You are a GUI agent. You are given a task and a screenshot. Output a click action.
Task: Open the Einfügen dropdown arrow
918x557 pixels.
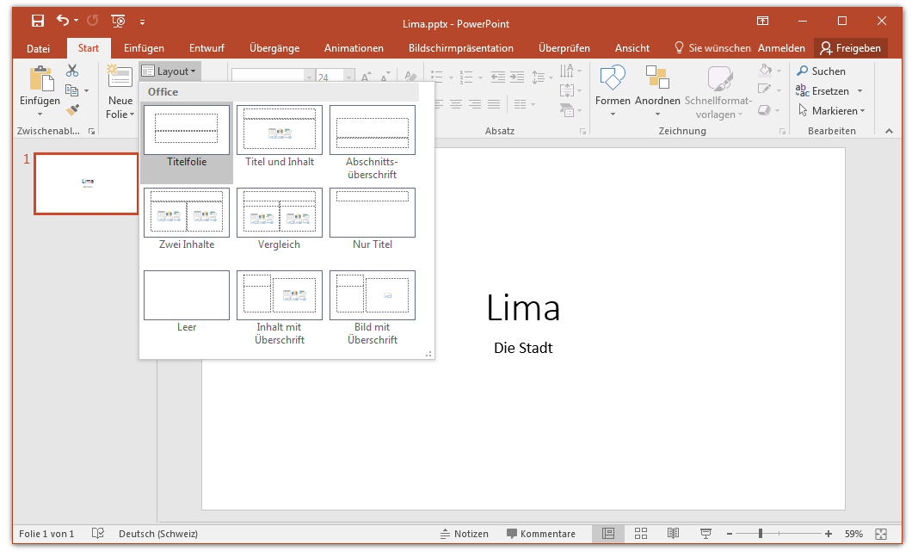click(x=40, y=114)
